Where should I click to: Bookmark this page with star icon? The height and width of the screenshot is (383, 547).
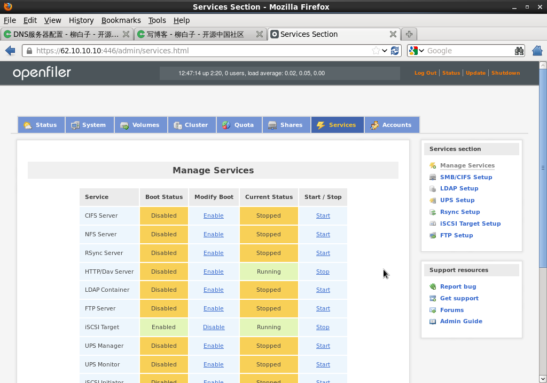tap(376, 51)
